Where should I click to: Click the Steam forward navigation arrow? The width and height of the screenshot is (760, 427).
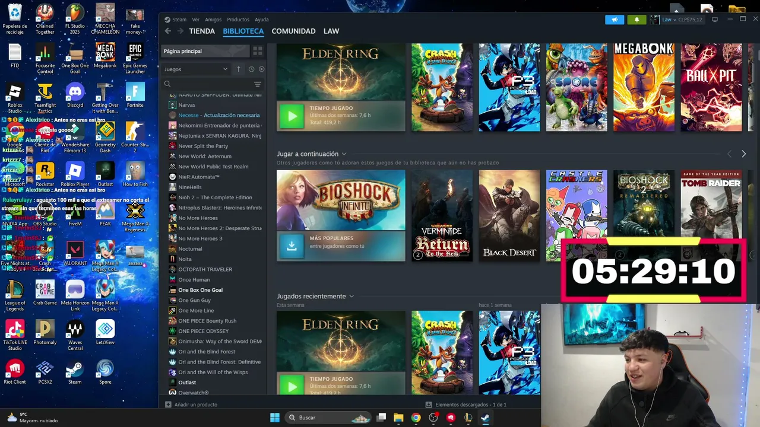pos(180,31)
